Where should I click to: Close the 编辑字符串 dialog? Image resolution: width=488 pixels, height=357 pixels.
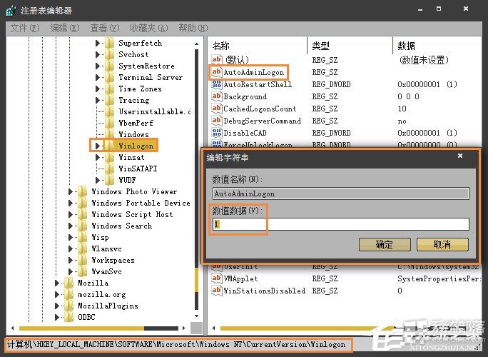[460, 156]
